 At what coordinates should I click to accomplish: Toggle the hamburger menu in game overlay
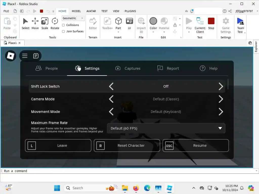tap(25, 56)
